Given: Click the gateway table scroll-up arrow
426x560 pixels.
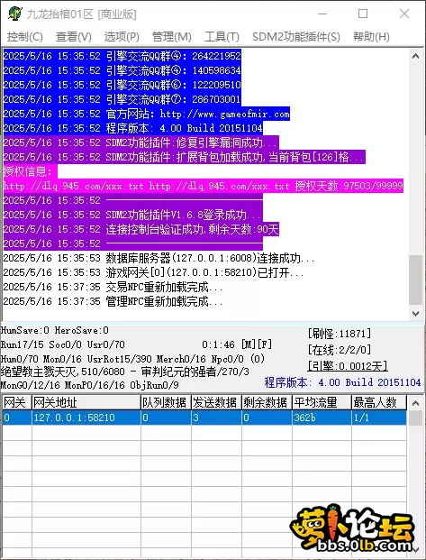Looking at the screenshot, I should (415, 403).
